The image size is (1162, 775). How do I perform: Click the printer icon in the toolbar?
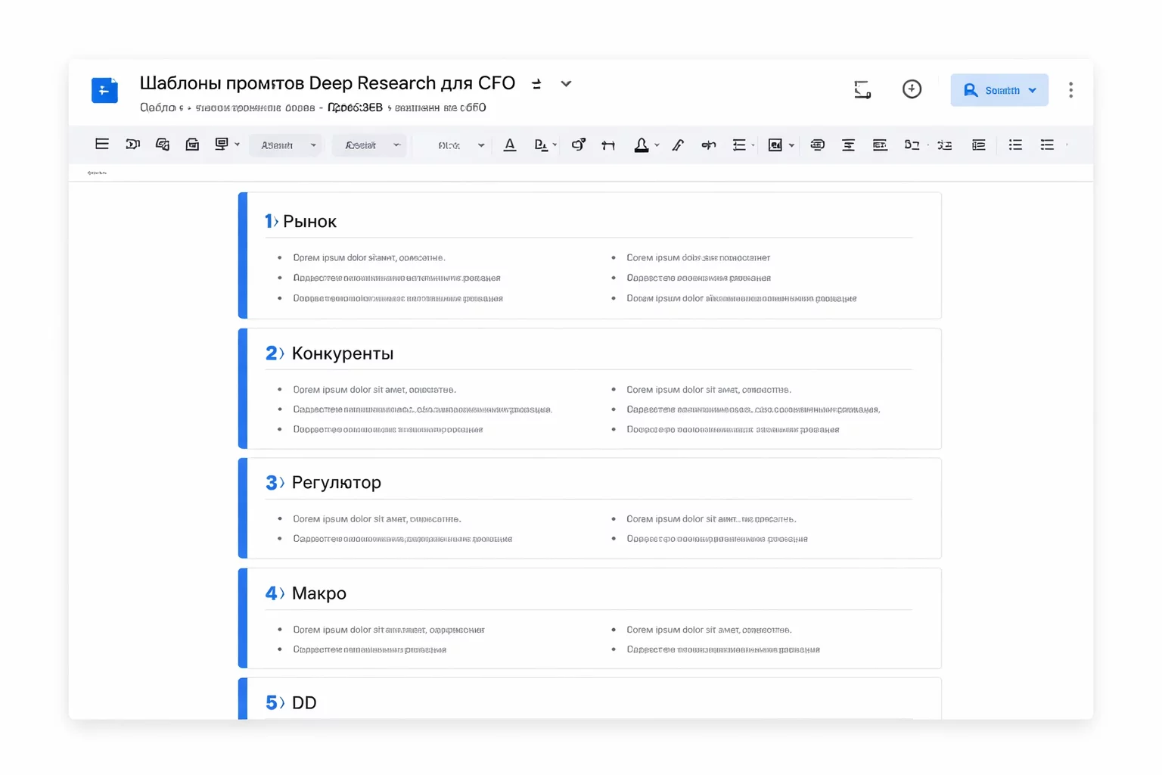click(x=192, y=144)
